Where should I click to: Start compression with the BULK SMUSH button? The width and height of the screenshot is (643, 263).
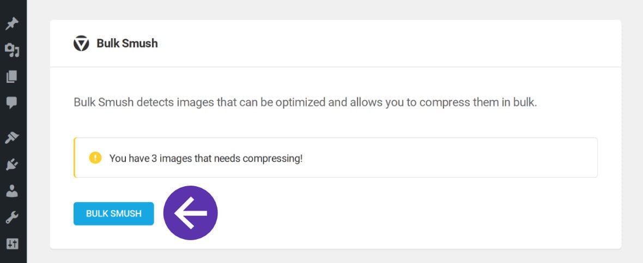pos(113,213)
